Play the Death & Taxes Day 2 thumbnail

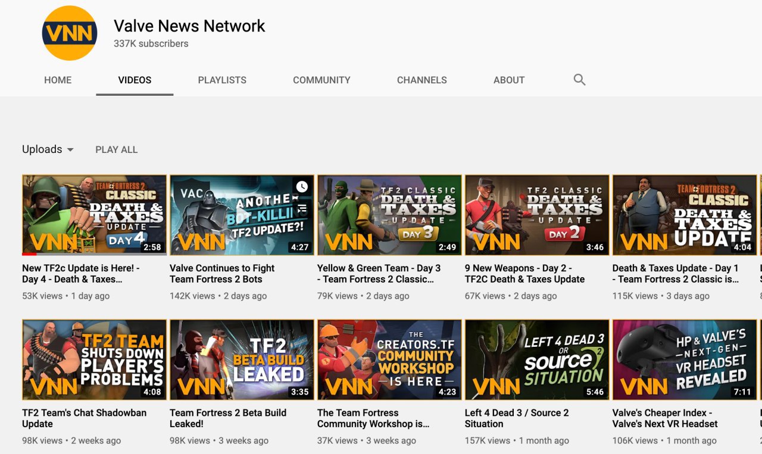[537, 215]
